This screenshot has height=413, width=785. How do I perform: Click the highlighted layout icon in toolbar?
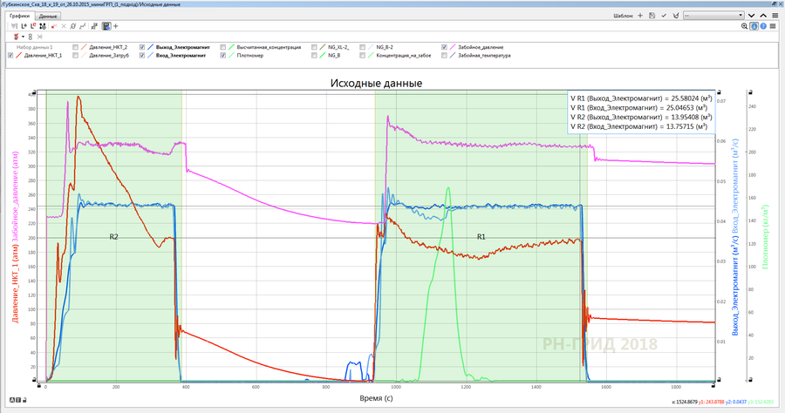tap(106, 27)
